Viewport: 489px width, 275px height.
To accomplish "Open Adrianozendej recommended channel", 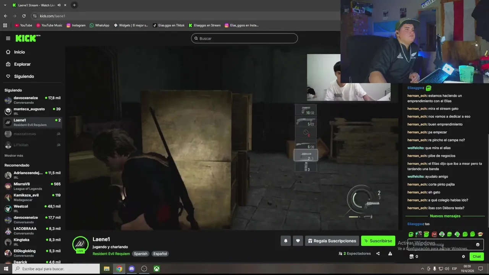I will [32, 175].
